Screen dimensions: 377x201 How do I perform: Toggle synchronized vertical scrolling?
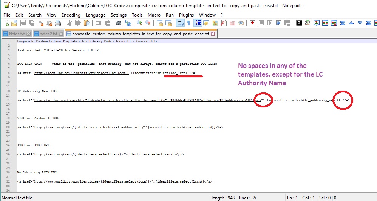coord(160,23)
